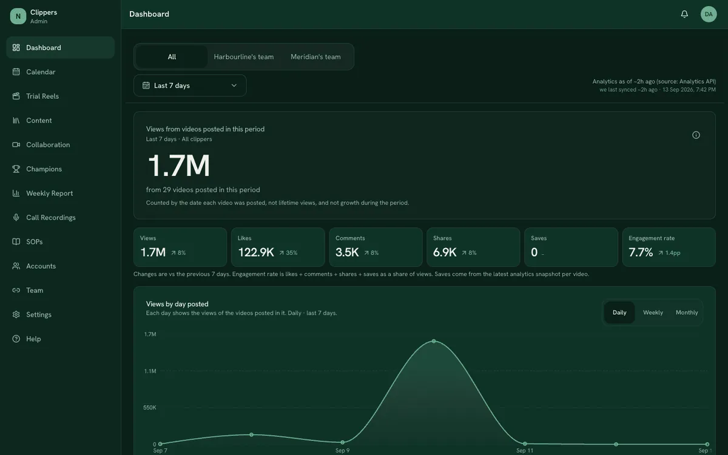Click 'from 29 videos posted in this period'
This screenshot has width=728, height=455.
coord(203,190)
